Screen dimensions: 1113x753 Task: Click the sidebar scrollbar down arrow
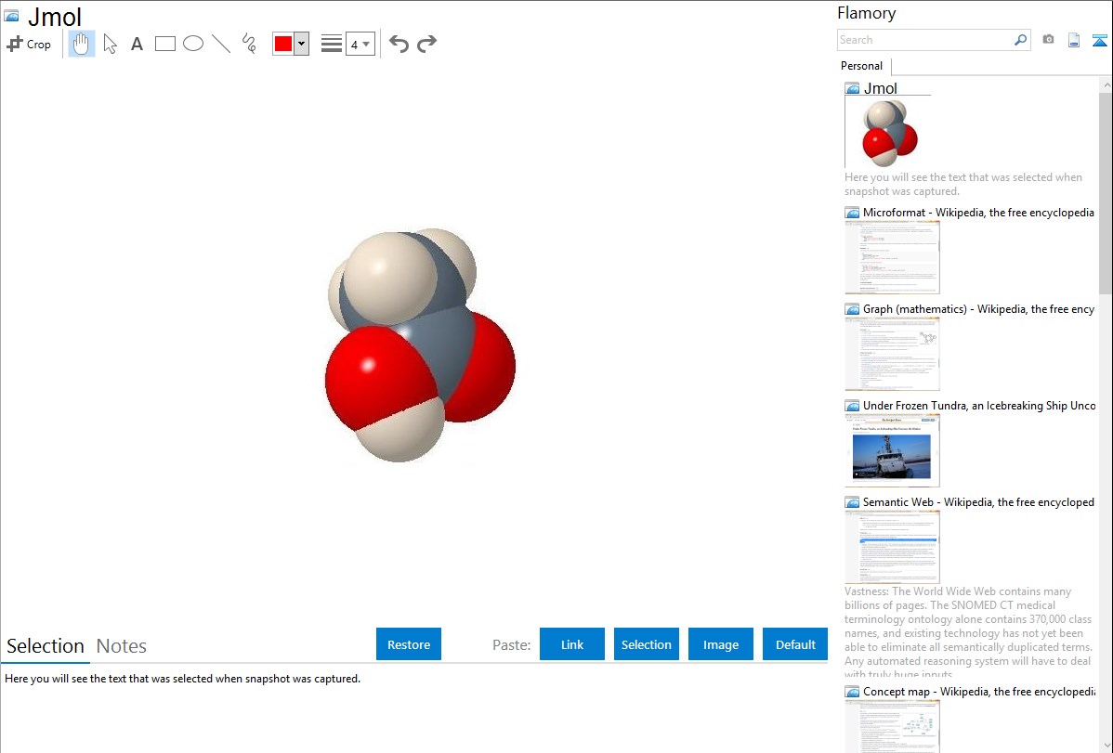(x=1106, y=746)
